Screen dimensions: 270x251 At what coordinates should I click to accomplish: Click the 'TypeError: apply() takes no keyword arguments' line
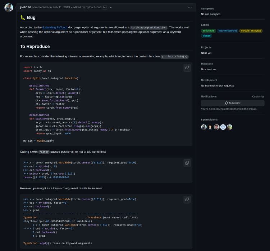[x=58, y=243]
